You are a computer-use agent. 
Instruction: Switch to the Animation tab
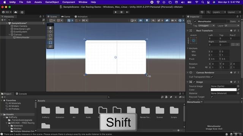(81, 17)
